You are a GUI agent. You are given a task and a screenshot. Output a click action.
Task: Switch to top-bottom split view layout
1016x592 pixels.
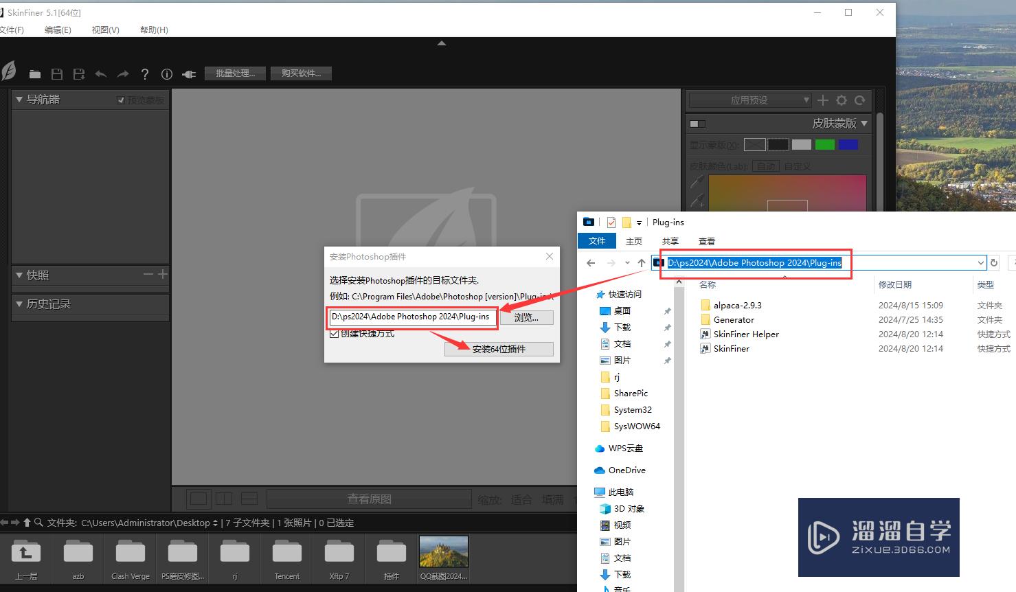tap(249, 499)
